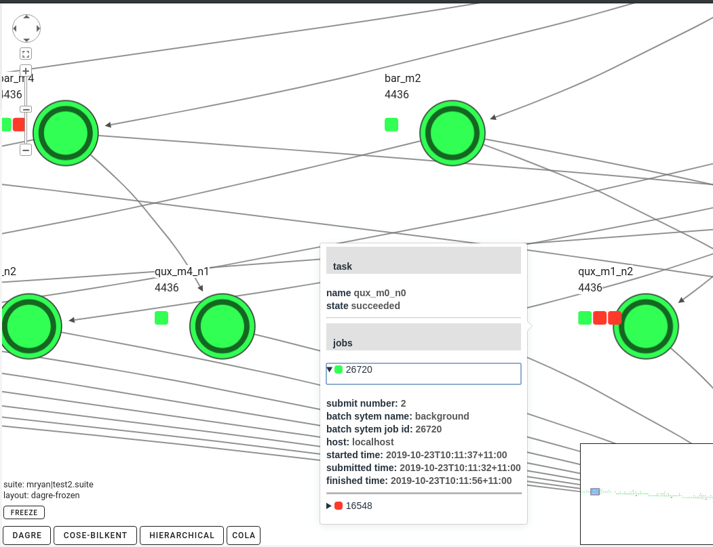The width and height of the screenshot is (713, 547).
Task: Select the qux_m4_n1 task node circle
Action: 222,326
